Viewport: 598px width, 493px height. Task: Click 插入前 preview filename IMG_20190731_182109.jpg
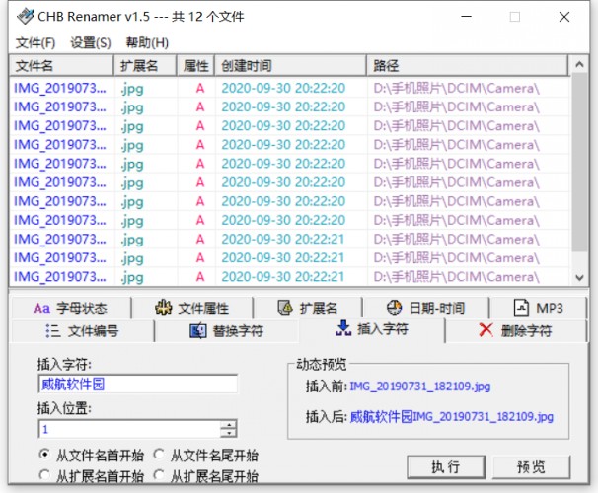420,387
